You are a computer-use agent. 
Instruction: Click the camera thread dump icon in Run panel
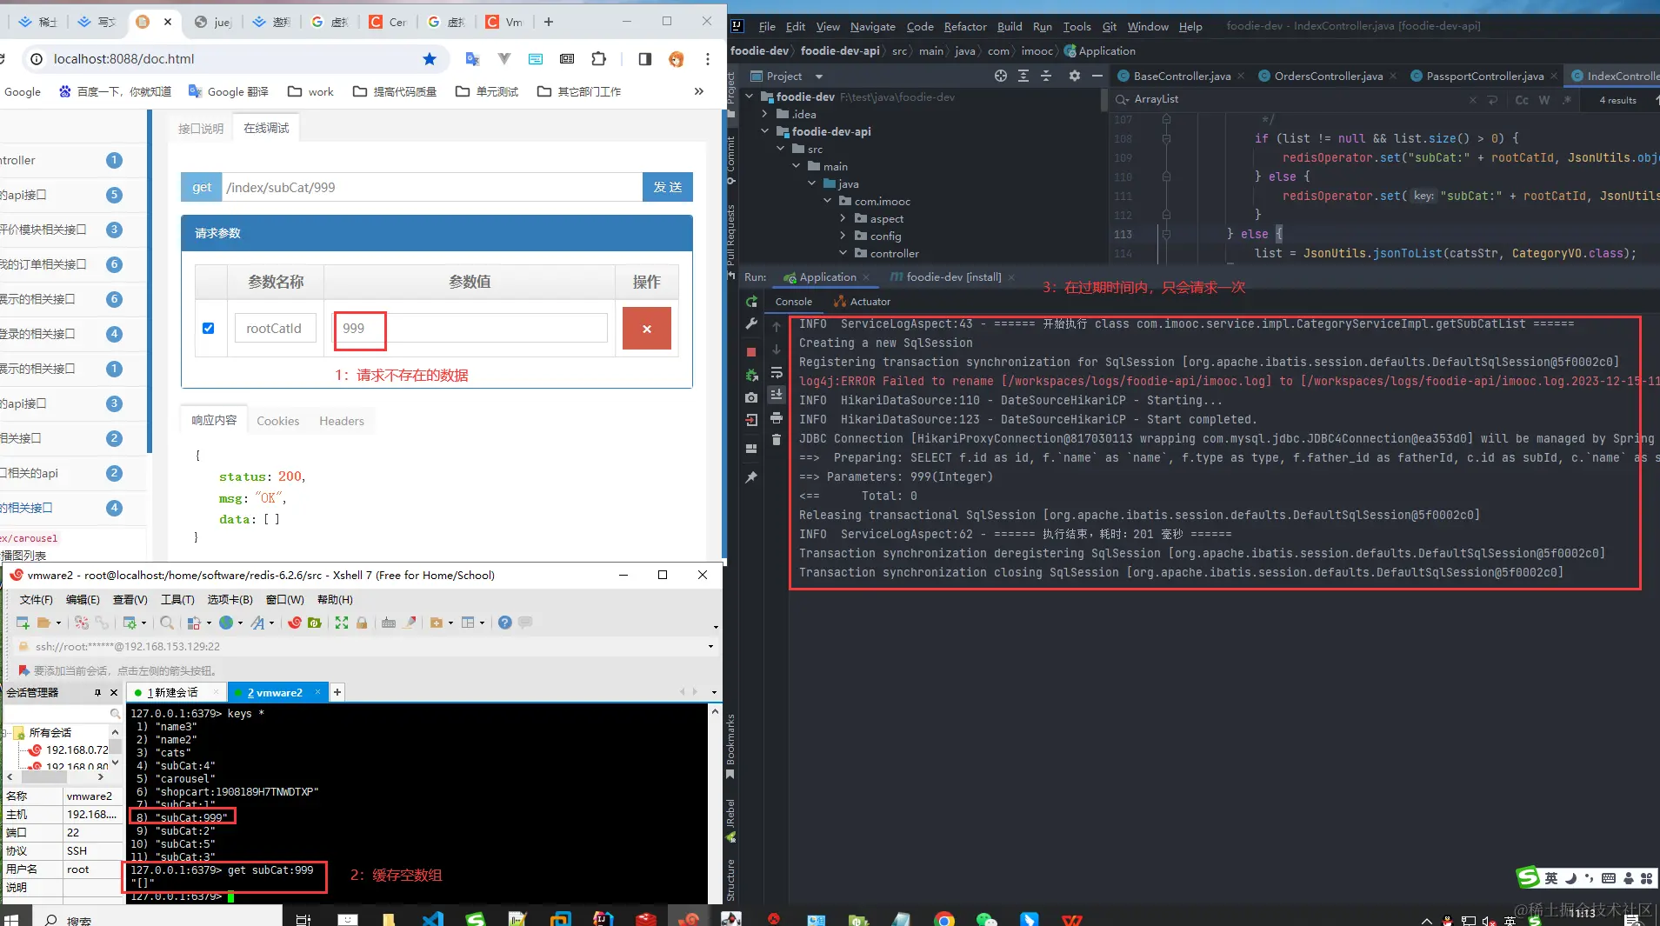pos(751,397)
